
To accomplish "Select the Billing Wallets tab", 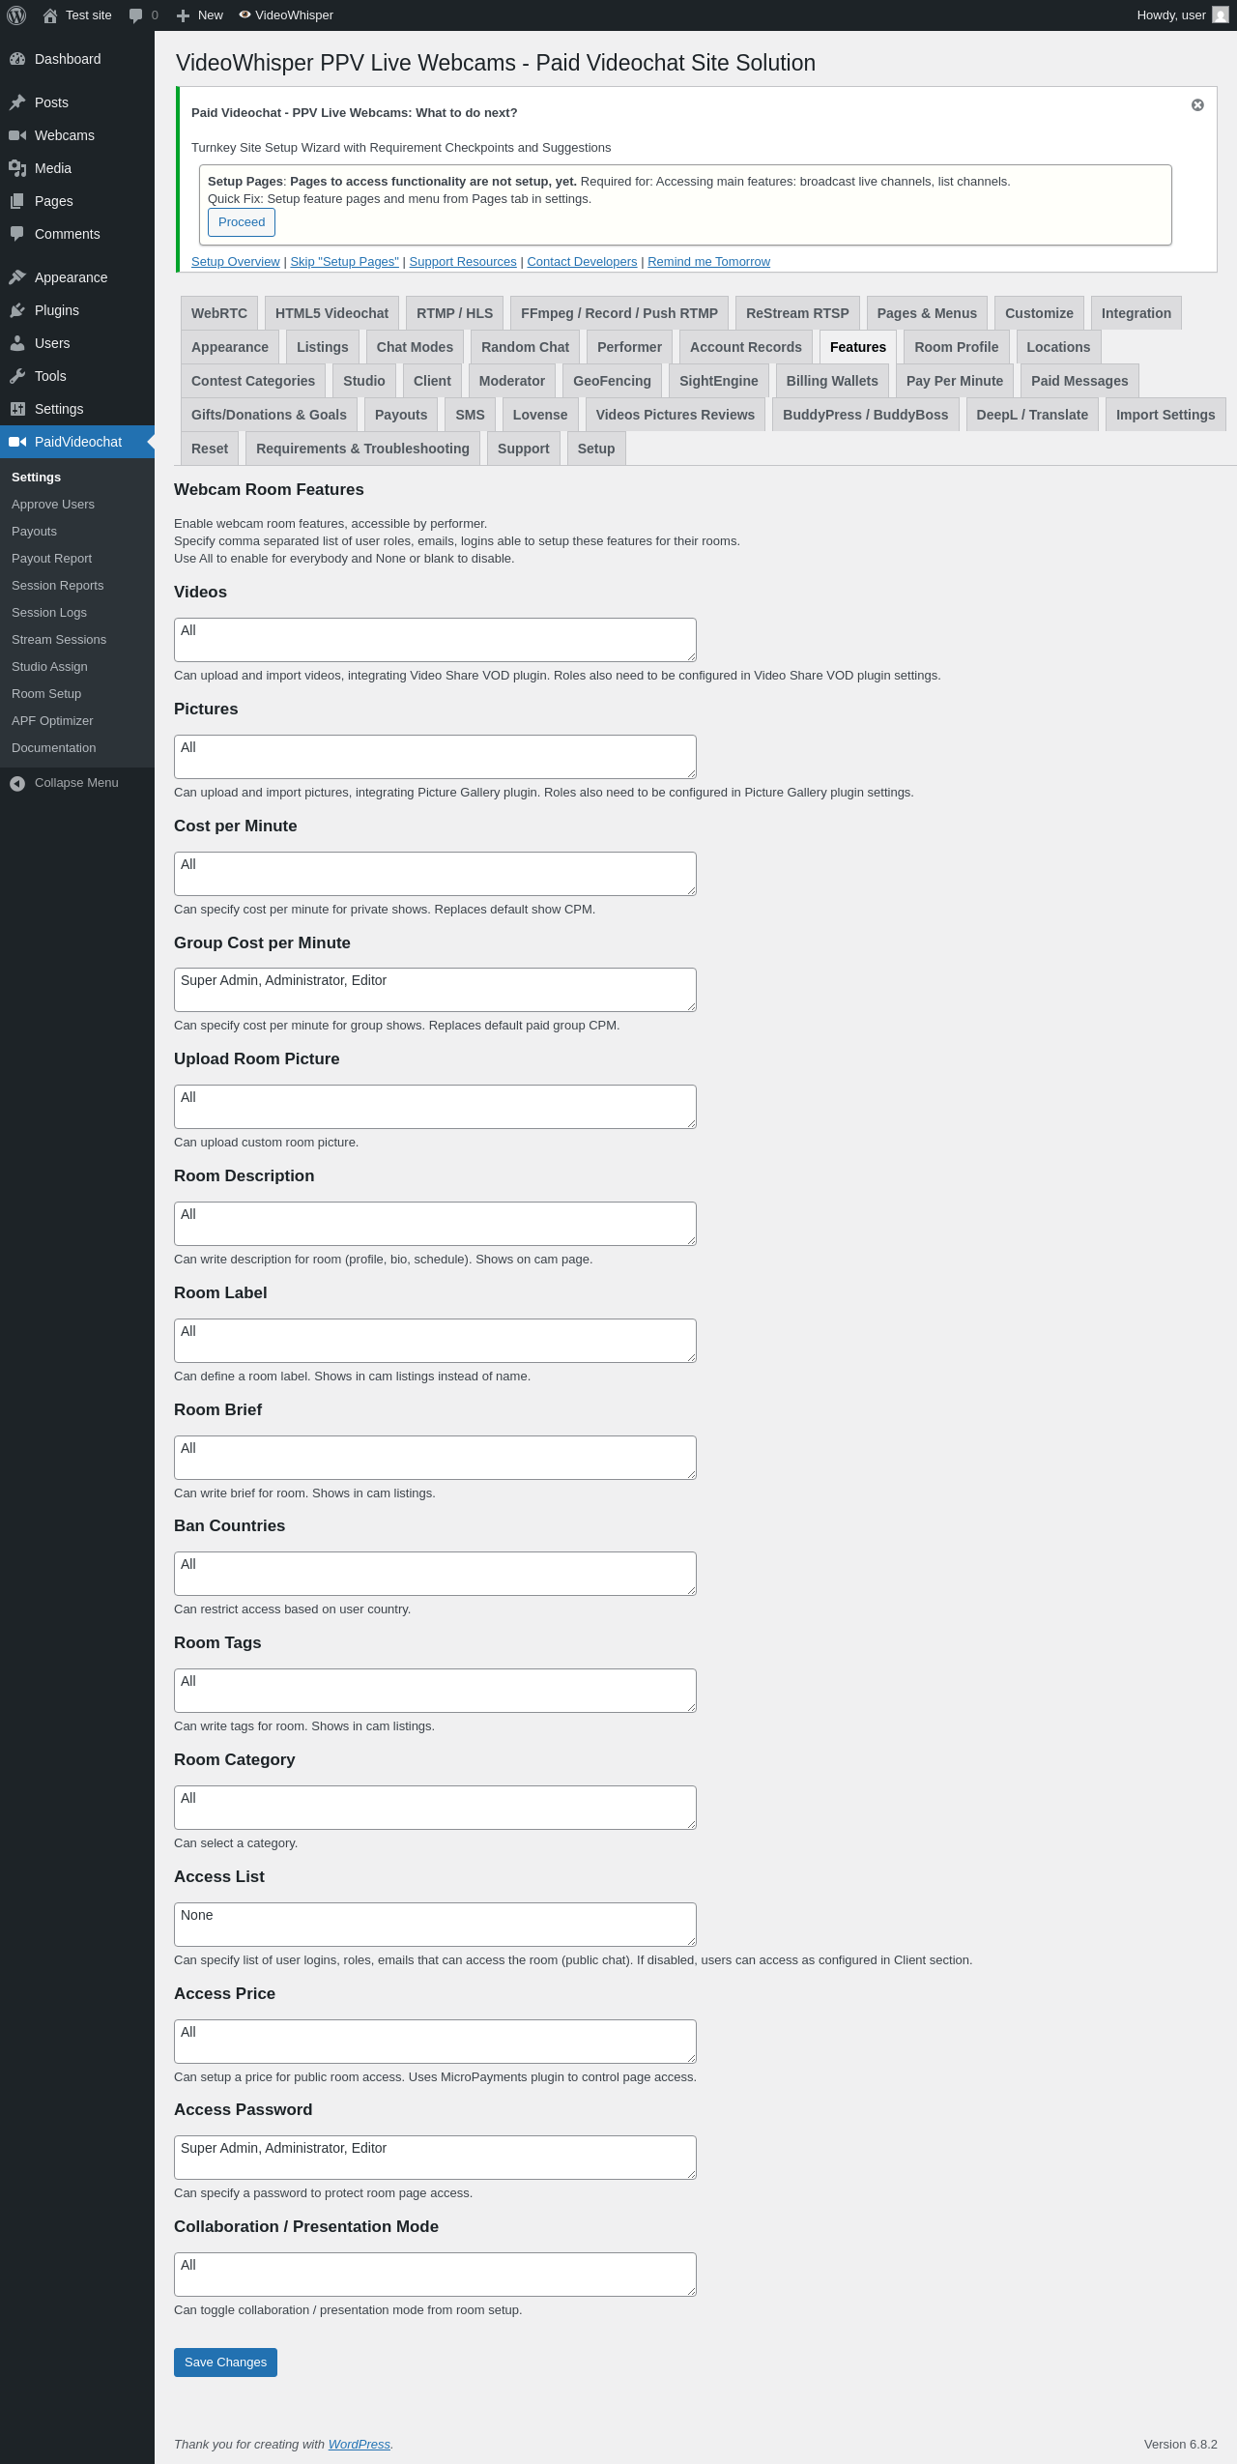I will point(832,381).
